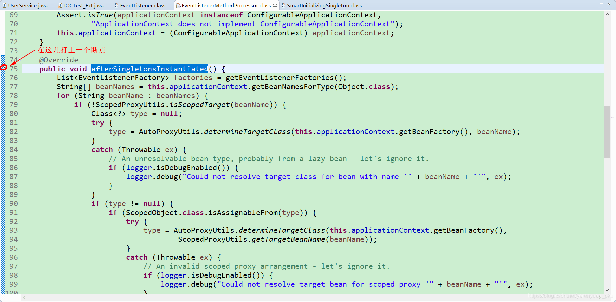Click the horizontal scrollbar left arrow
Image resolution: width=616 pixels, height=302 pixels.
click(x=25, y=297)
